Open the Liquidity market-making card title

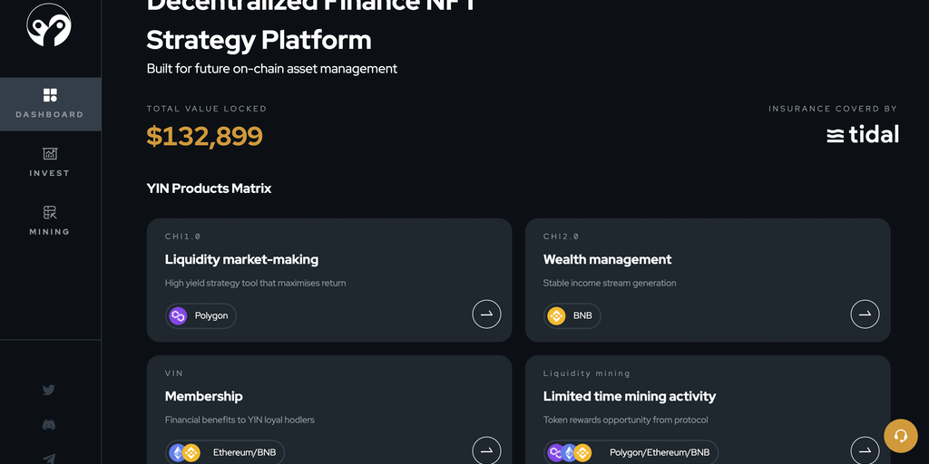(241, 259)
